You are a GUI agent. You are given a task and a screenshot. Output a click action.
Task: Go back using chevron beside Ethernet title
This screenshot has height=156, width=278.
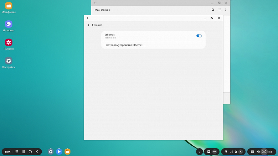88,25
